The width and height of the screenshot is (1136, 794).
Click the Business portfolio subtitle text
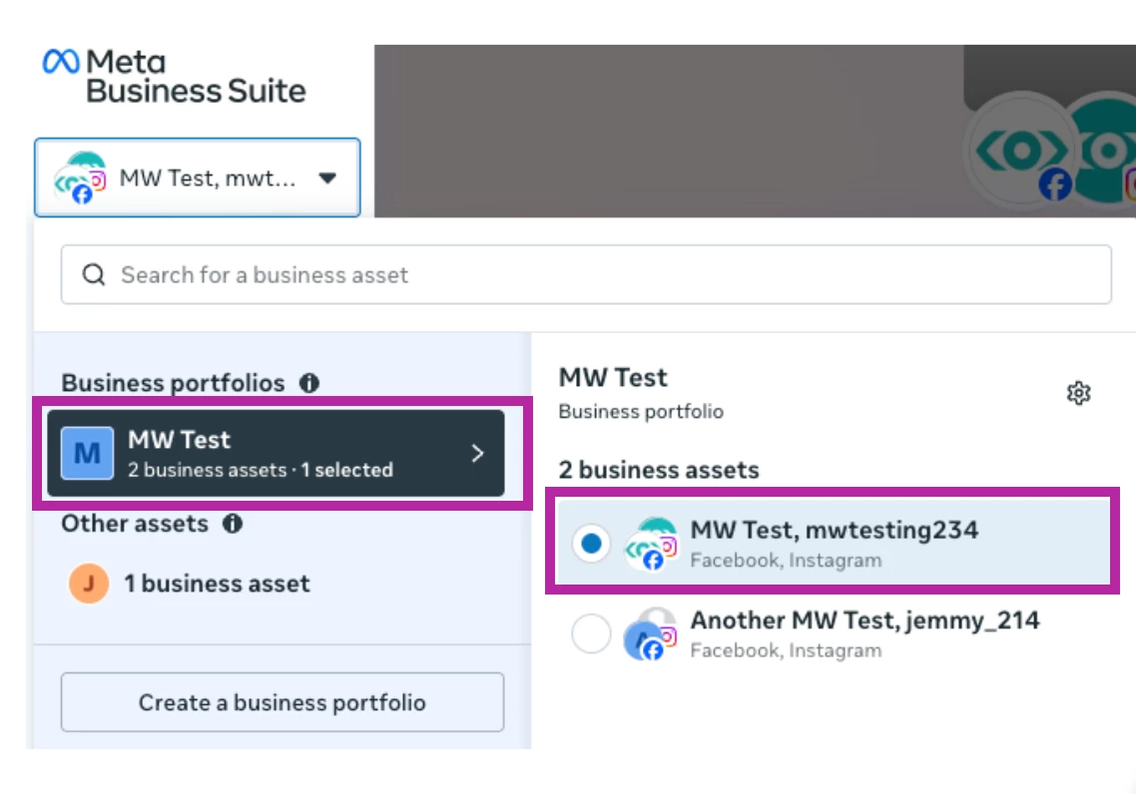[x=641, y=411]
